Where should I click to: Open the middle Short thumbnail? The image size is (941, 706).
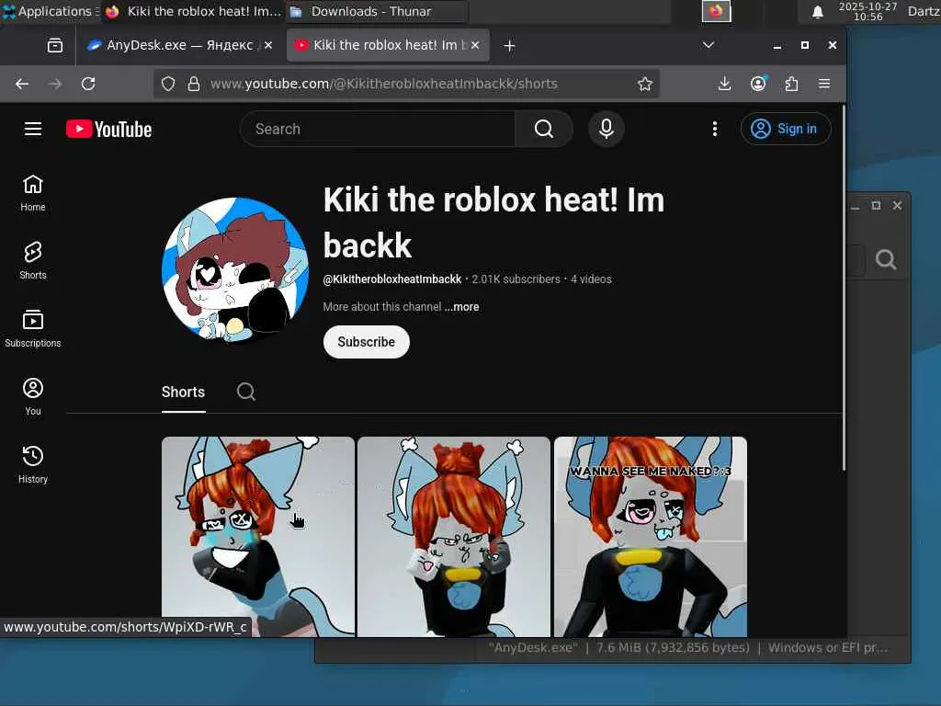(454, 536)
